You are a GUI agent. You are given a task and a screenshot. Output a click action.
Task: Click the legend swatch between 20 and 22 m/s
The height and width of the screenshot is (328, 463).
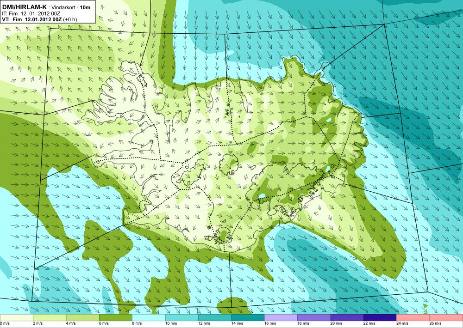coord(347,318)
